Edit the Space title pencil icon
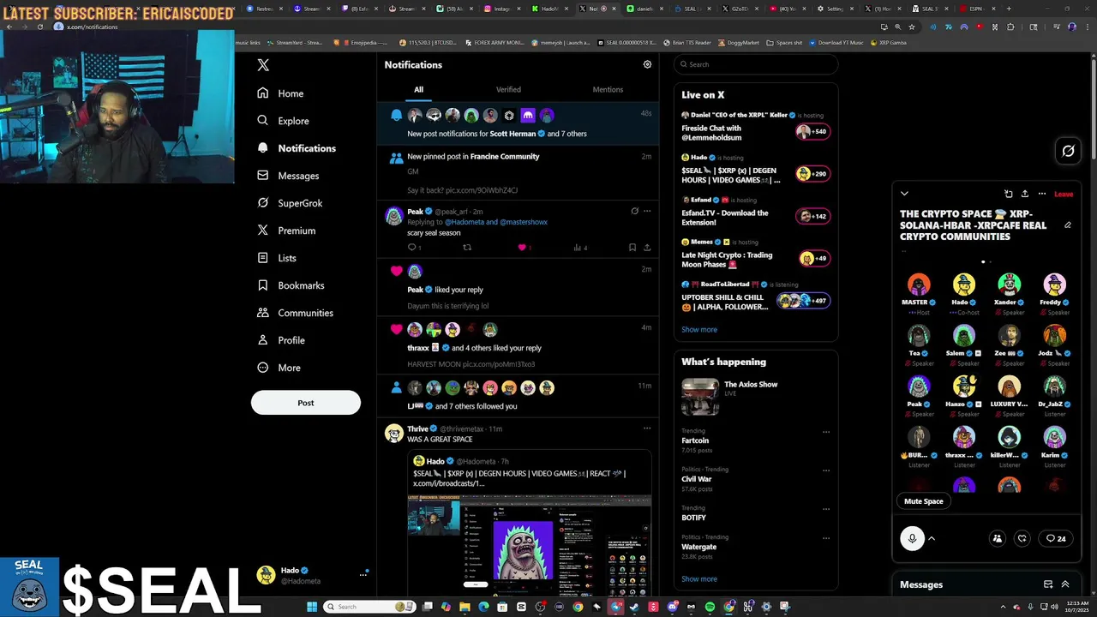The image size is (1097, 617). [1068, 225]
